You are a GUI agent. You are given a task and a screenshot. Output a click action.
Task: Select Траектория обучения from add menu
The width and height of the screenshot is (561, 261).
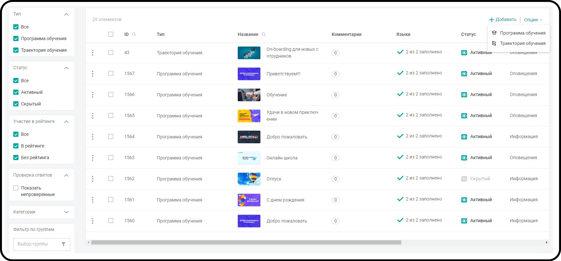[x=522, y=43]
